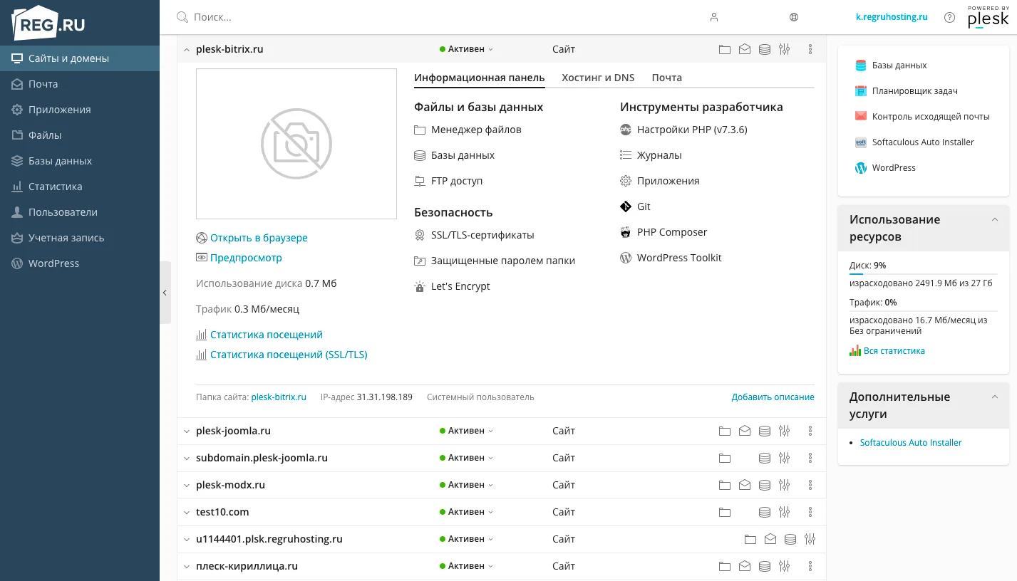Open mail icon in плеск-кириллица.ru row
Image resolution: width=1017 pixels, height=581 pixels.
745,566
